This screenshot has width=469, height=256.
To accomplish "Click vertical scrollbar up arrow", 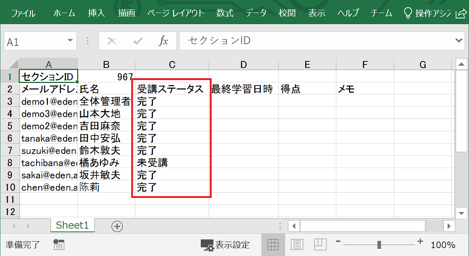I will point(461,64).
